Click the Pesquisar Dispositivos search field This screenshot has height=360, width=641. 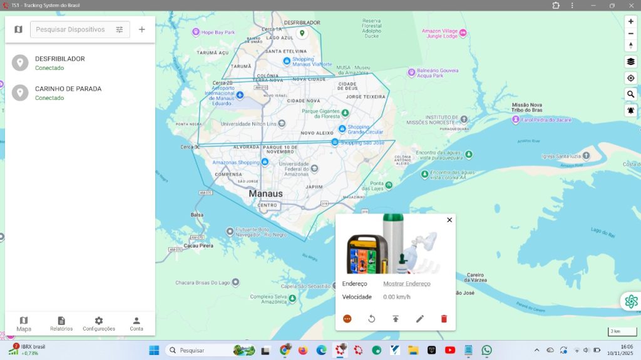tap(70, 29)
